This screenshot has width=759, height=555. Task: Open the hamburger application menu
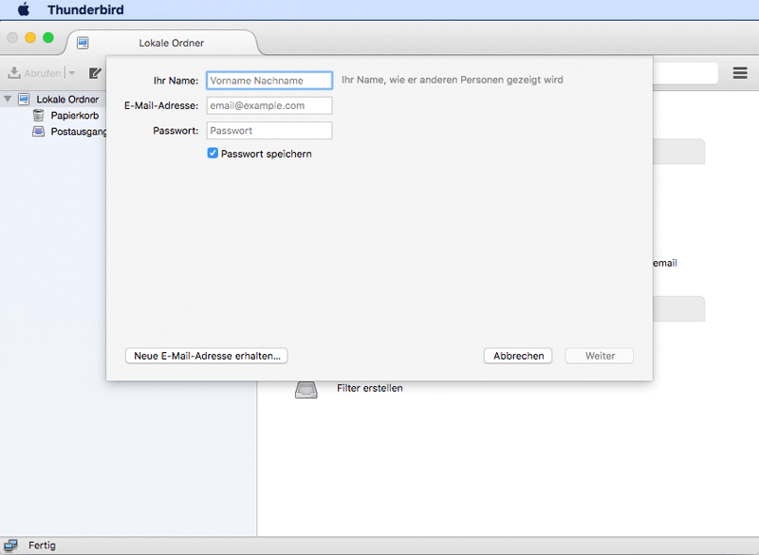[x=740, y=73]
